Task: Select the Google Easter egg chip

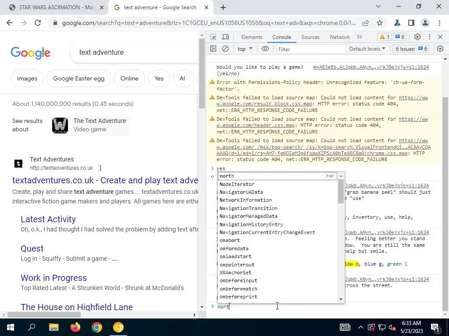Action: click(79, 78)
